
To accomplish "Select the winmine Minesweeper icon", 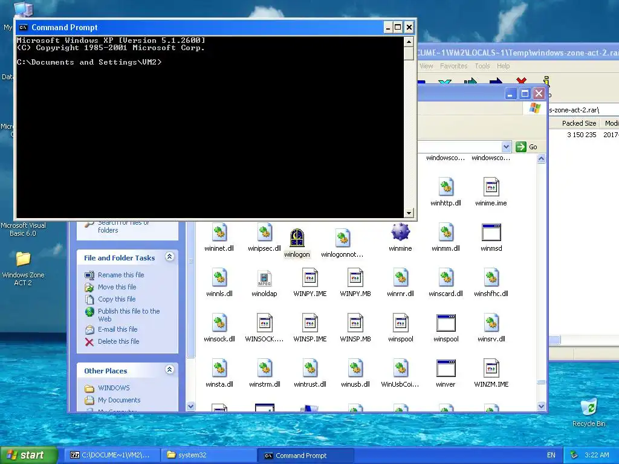I will (x=400, y=232).
